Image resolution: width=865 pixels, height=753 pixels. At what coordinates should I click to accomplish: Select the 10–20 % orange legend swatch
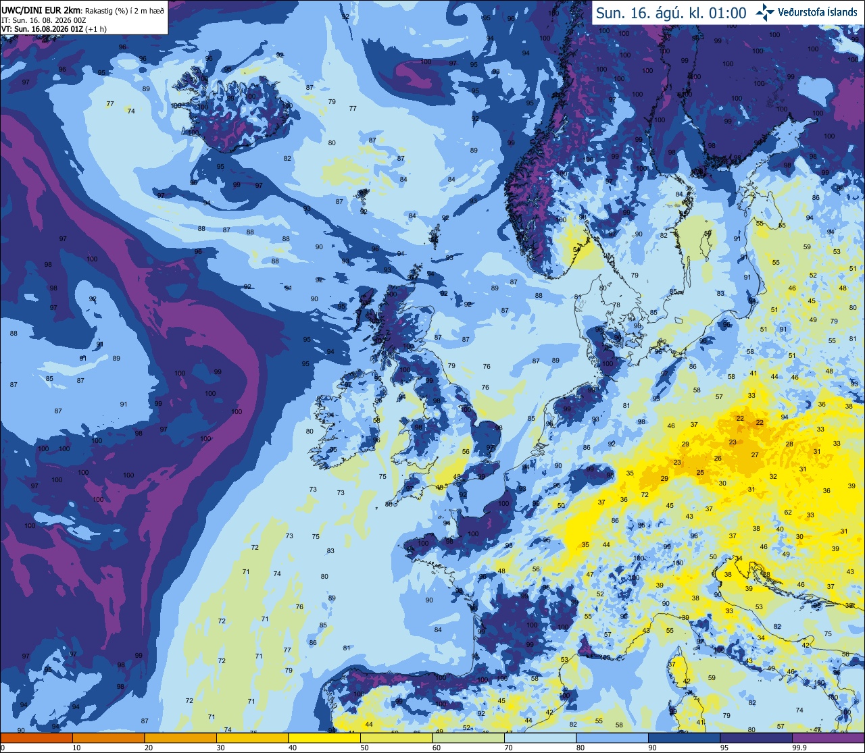(108, 737)
